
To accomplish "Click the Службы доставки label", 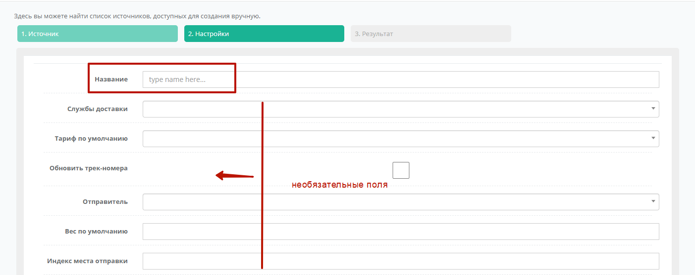I will tap(98, 109).
